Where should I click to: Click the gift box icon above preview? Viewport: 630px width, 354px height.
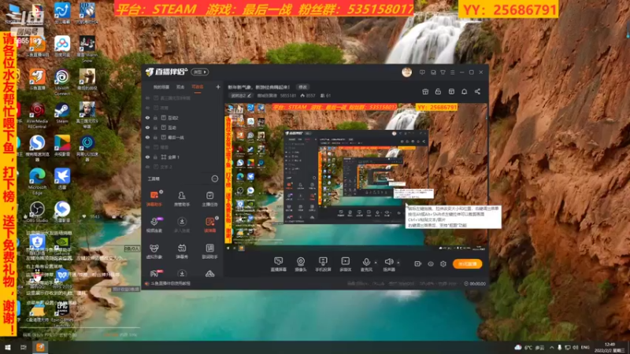pos(425,91)
